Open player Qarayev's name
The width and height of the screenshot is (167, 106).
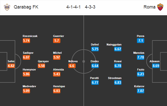point(43,61)
